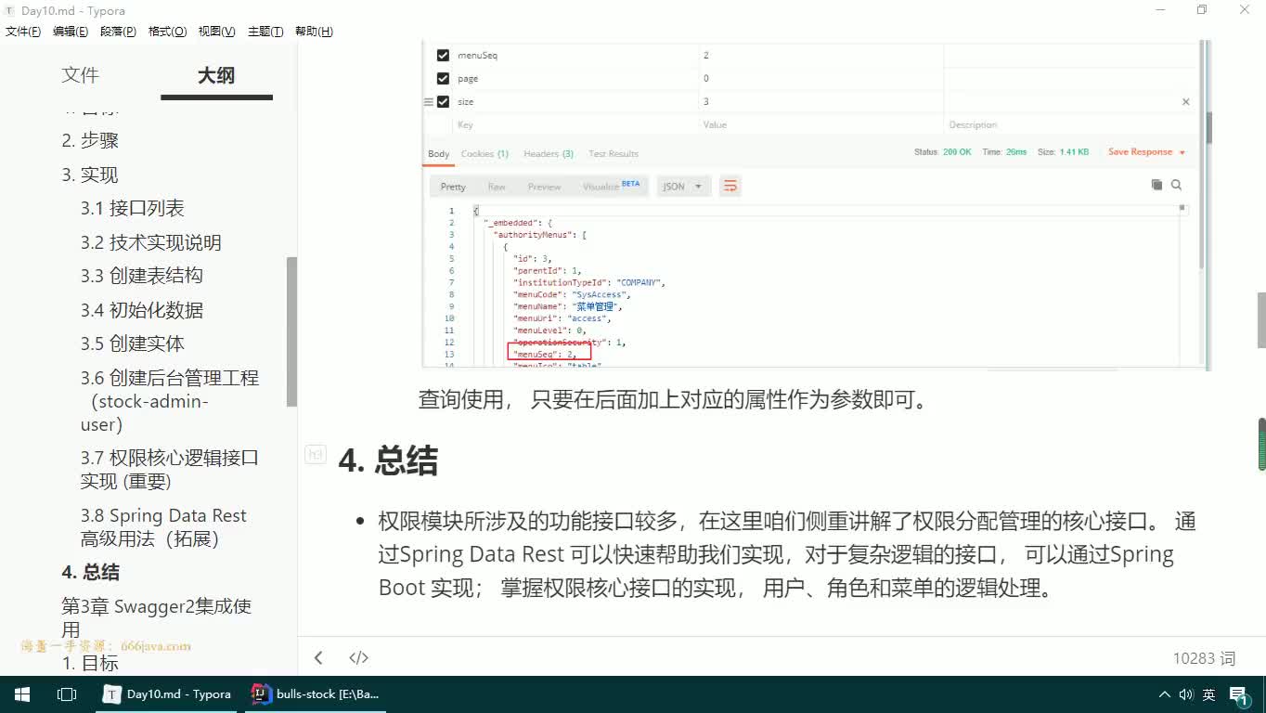Click the Status 200 OK text

[x=943, y=152]
